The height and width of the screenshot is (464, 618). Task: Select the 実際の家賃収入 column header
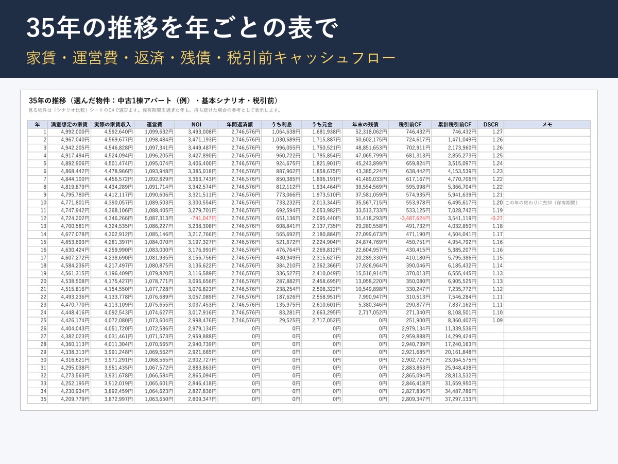[112, 124]
